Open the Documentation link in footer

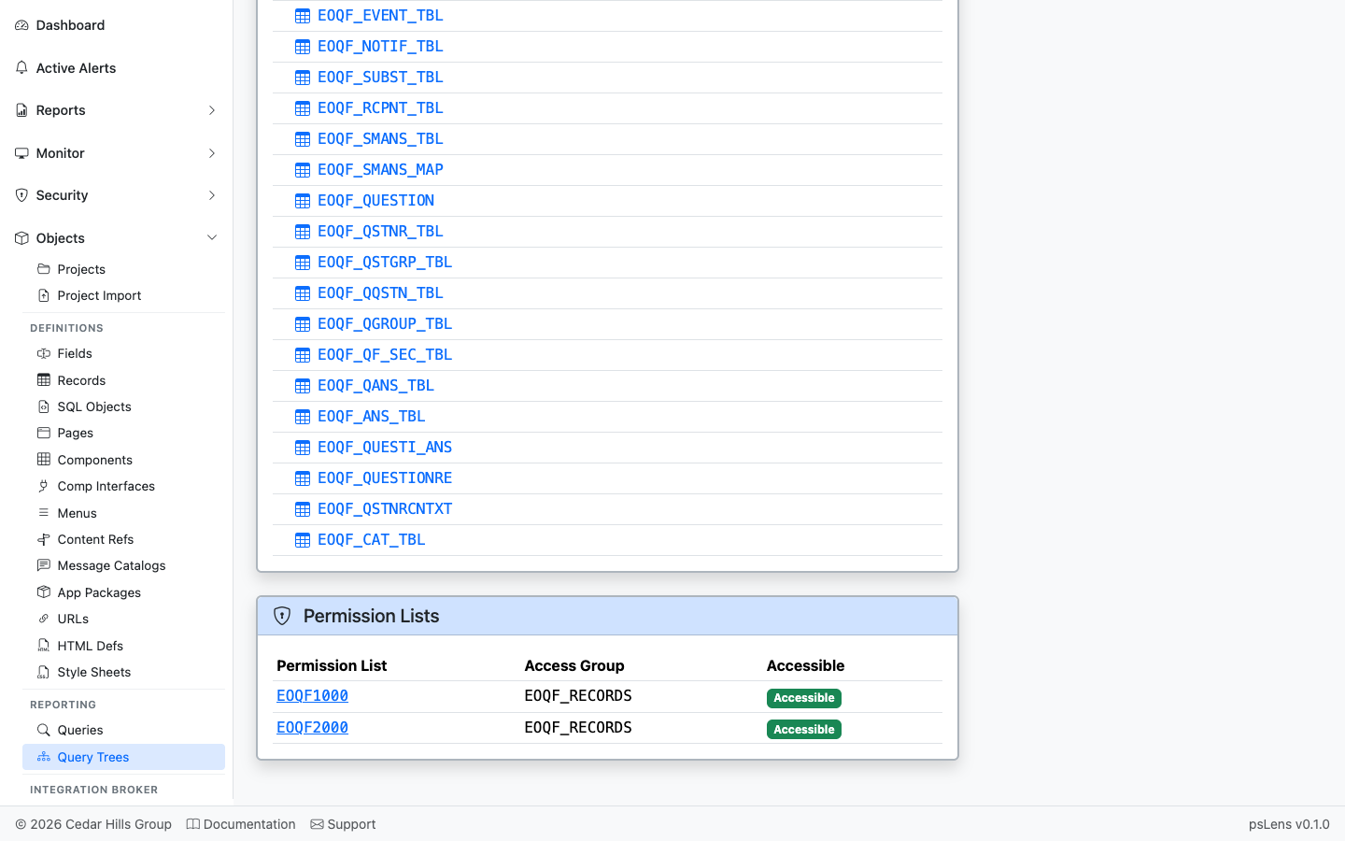pyautogui.click(x=241, y=824)
